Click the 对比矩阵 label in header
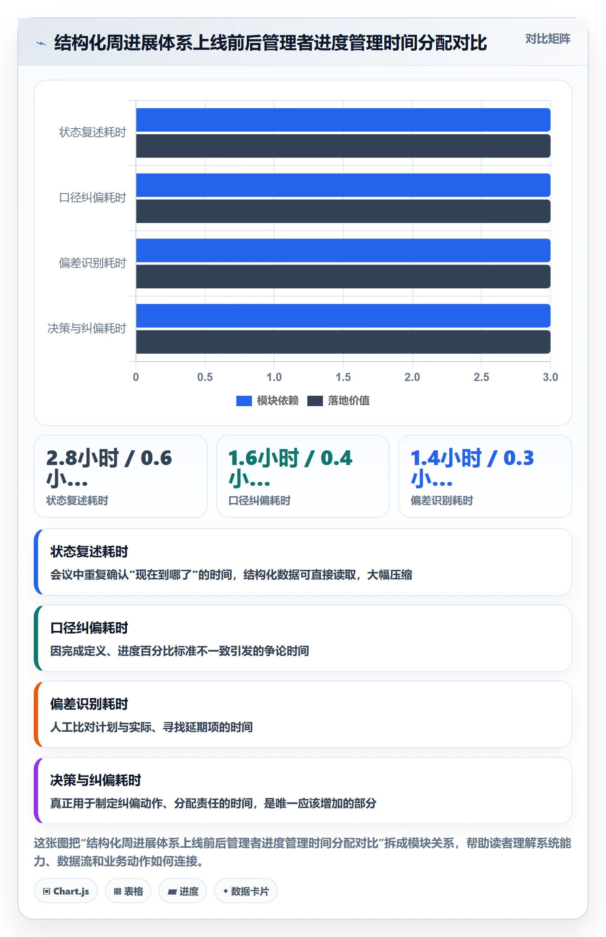The image size is (606, 937). click(548, 39)
